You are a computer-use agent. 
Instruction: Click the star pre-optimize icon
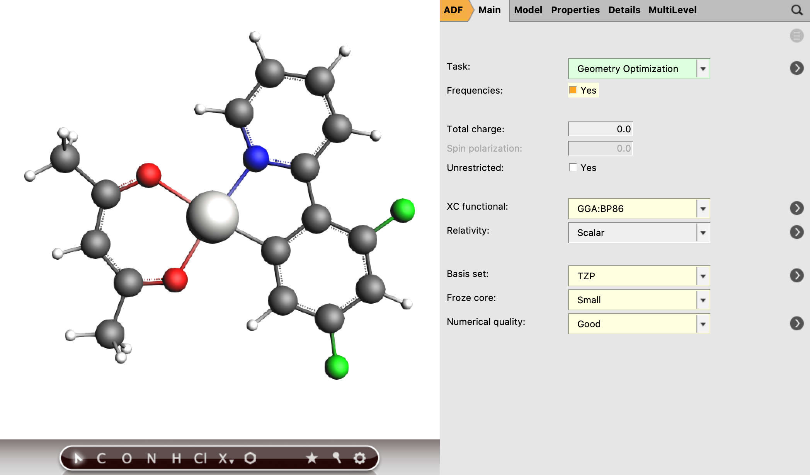(311, 458)
